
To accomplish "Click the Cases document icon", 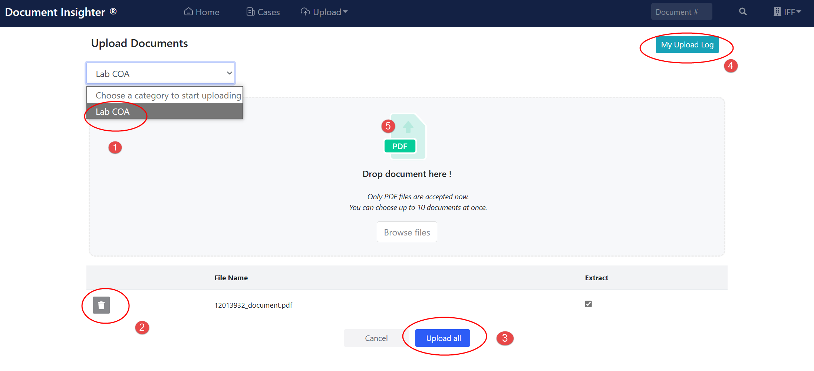I will 251,12.
